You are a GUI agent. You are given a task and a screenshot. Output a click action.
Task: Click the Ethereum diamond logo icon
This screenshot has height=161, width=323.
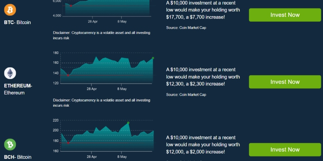pyautogui.click(x=10, y=73)
